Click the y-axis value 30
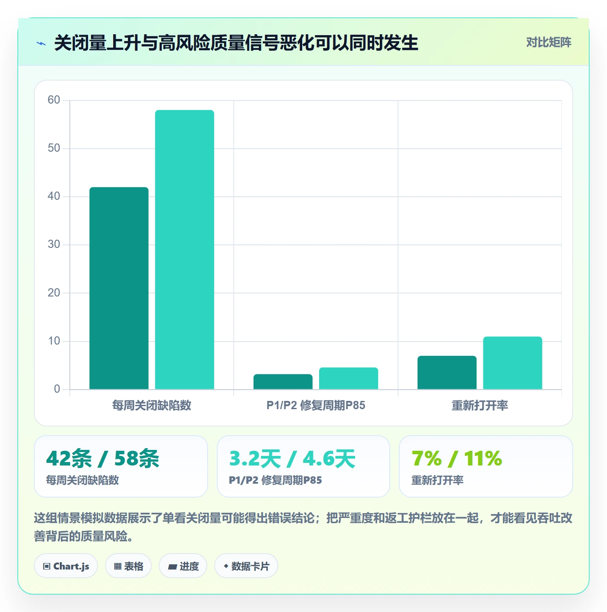Image resolution: width=607 pixels, height=612 pixels. pos(54,244)
